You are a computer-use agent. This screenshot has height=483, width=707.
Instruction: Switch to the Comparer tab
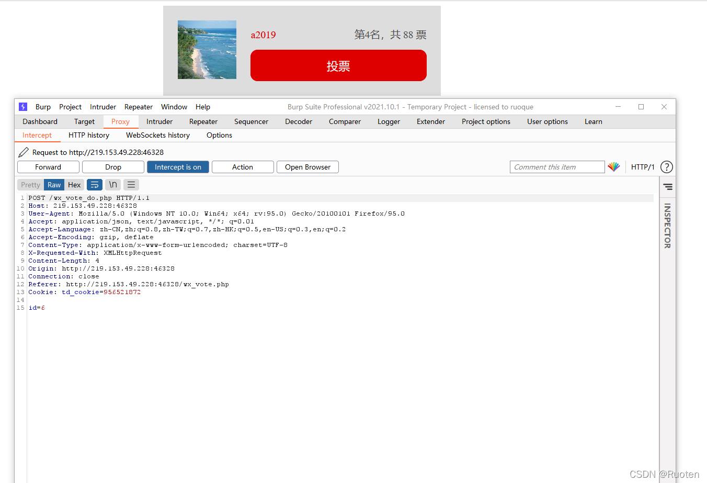(345, 121)
